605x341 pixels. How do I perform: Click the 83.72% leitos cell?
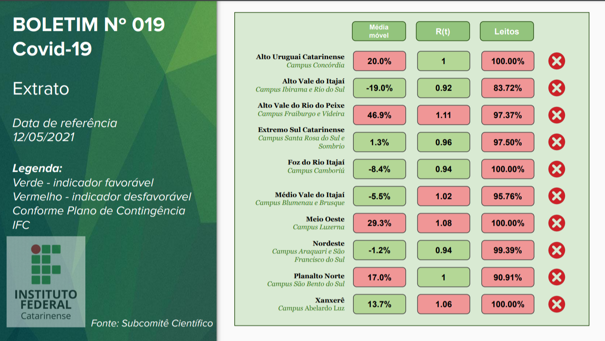click(507, 88)
